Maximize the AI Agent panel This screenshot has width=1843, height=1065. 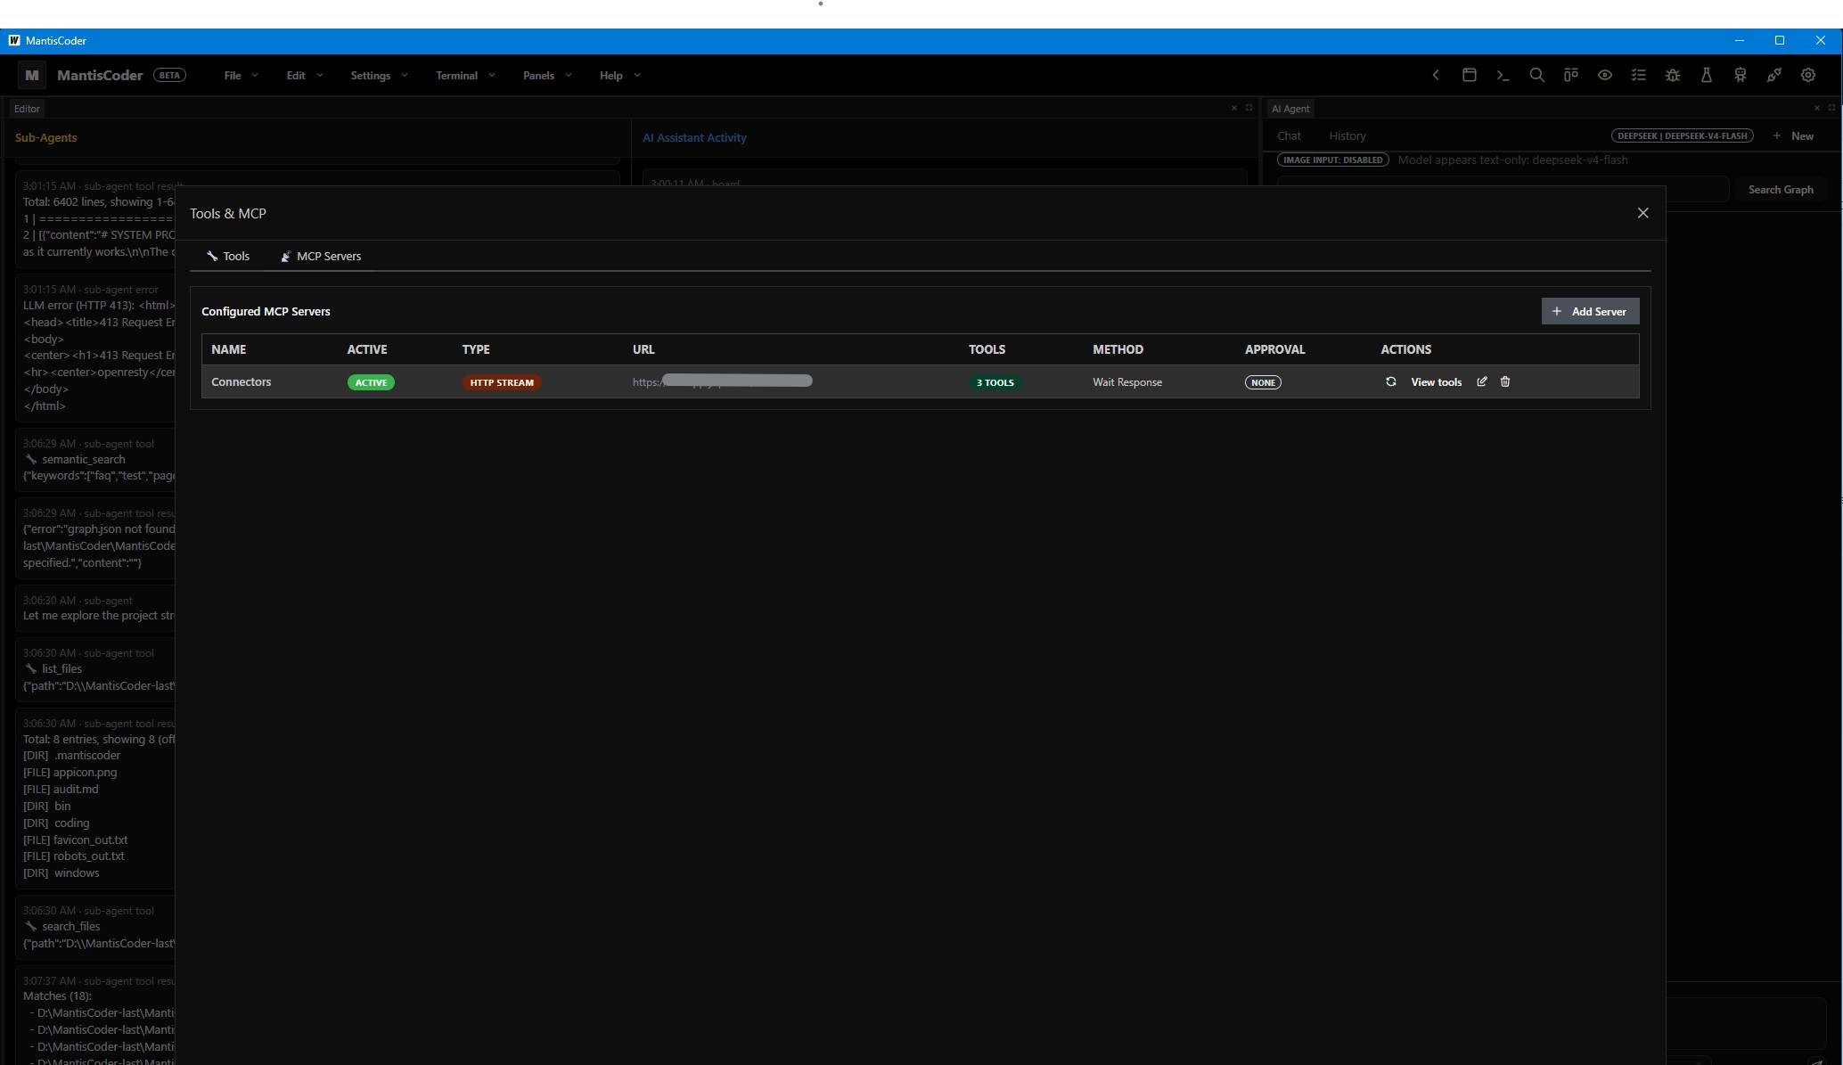click(1832, 108)
